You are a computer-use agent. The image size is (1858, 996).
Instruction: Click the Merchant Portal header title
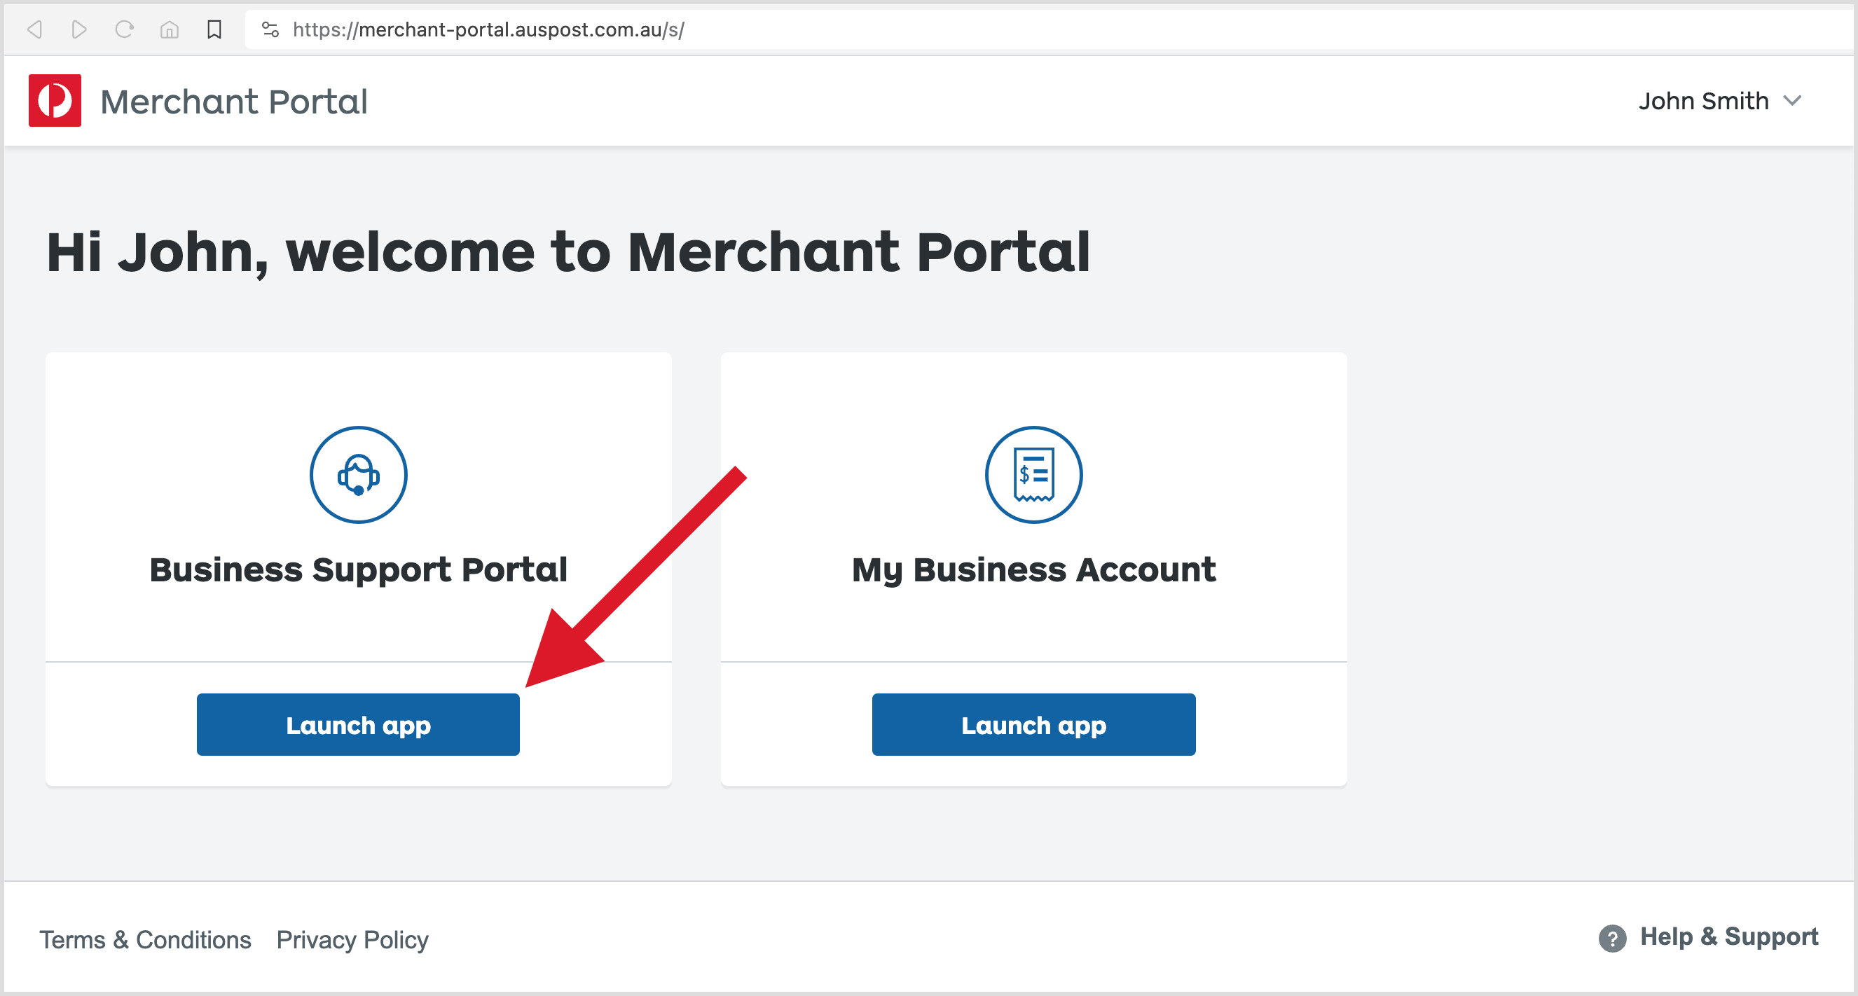point(235,101)
